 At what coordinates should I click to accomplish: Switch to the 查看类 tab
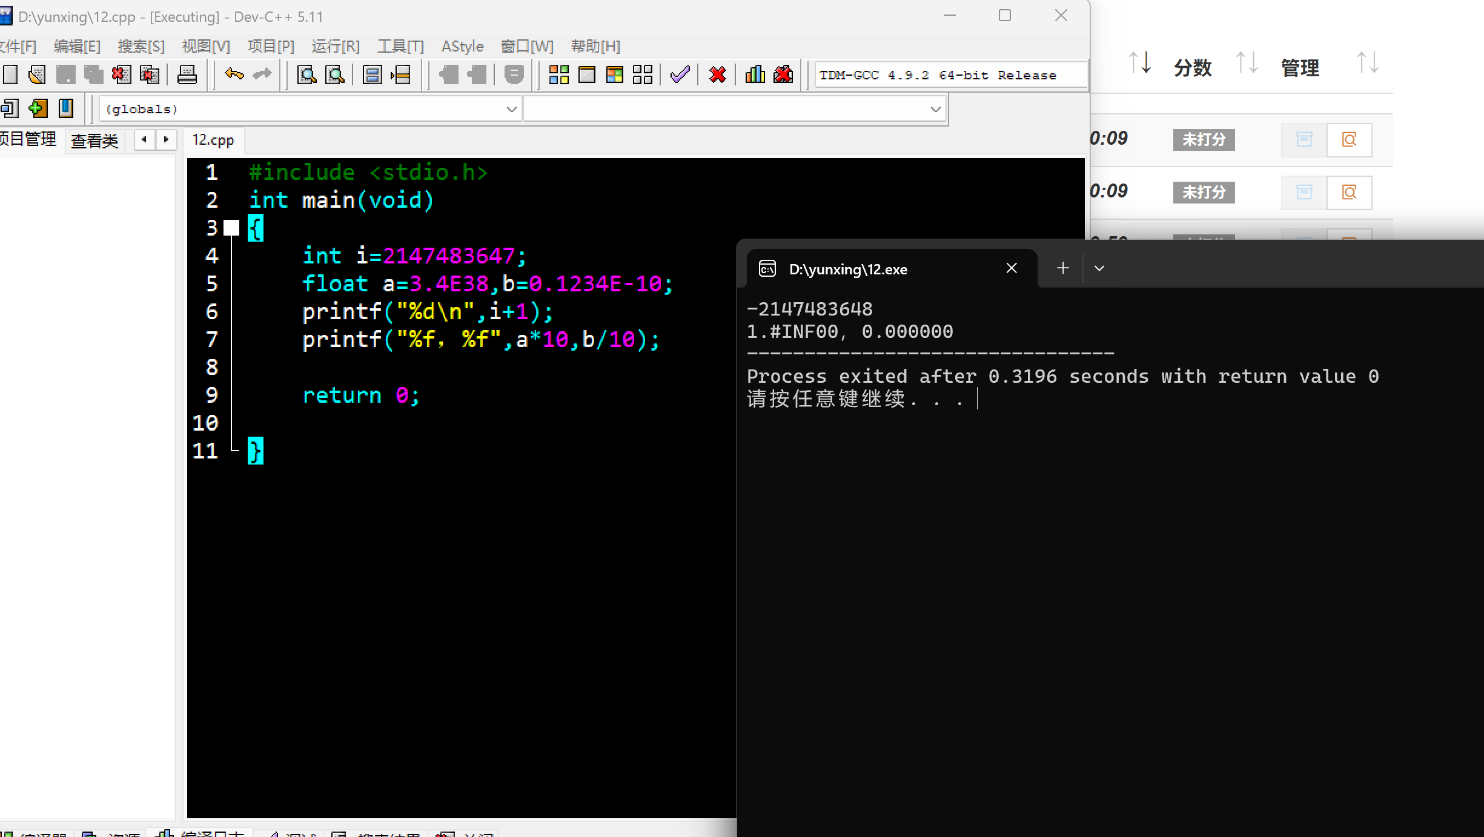click(94, 141)
